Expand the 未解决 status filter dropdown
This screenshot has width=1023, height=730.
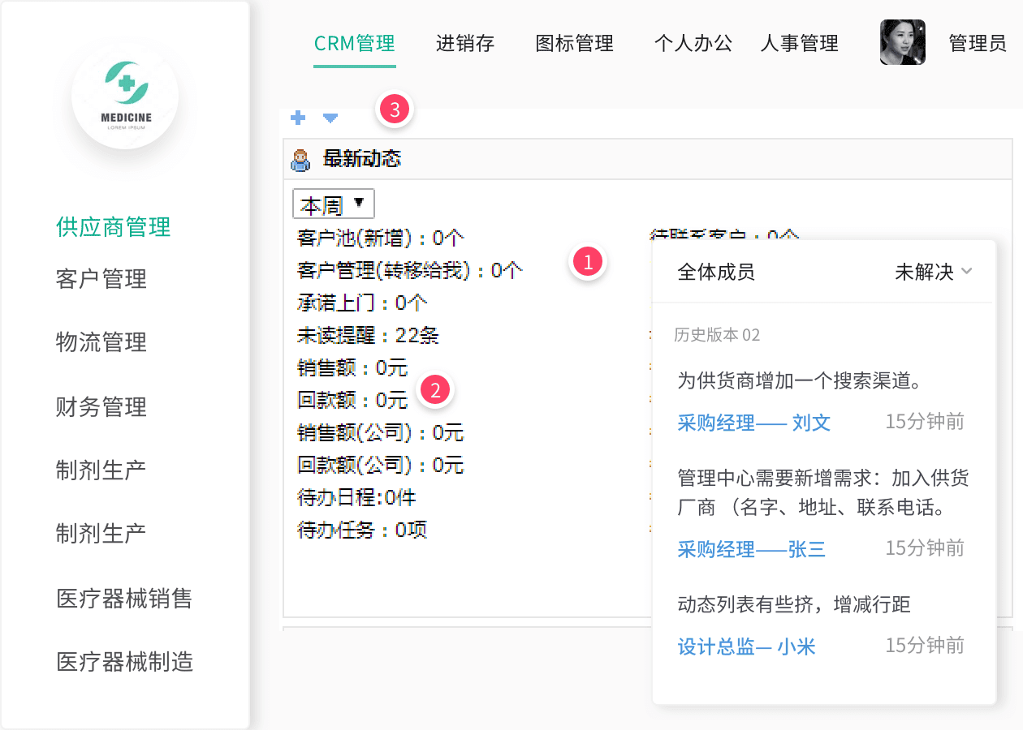[x=933, y=272]
